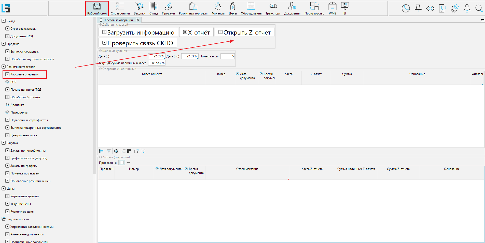
Task: Click the Номер кассы input field
Action: point(227,56)
